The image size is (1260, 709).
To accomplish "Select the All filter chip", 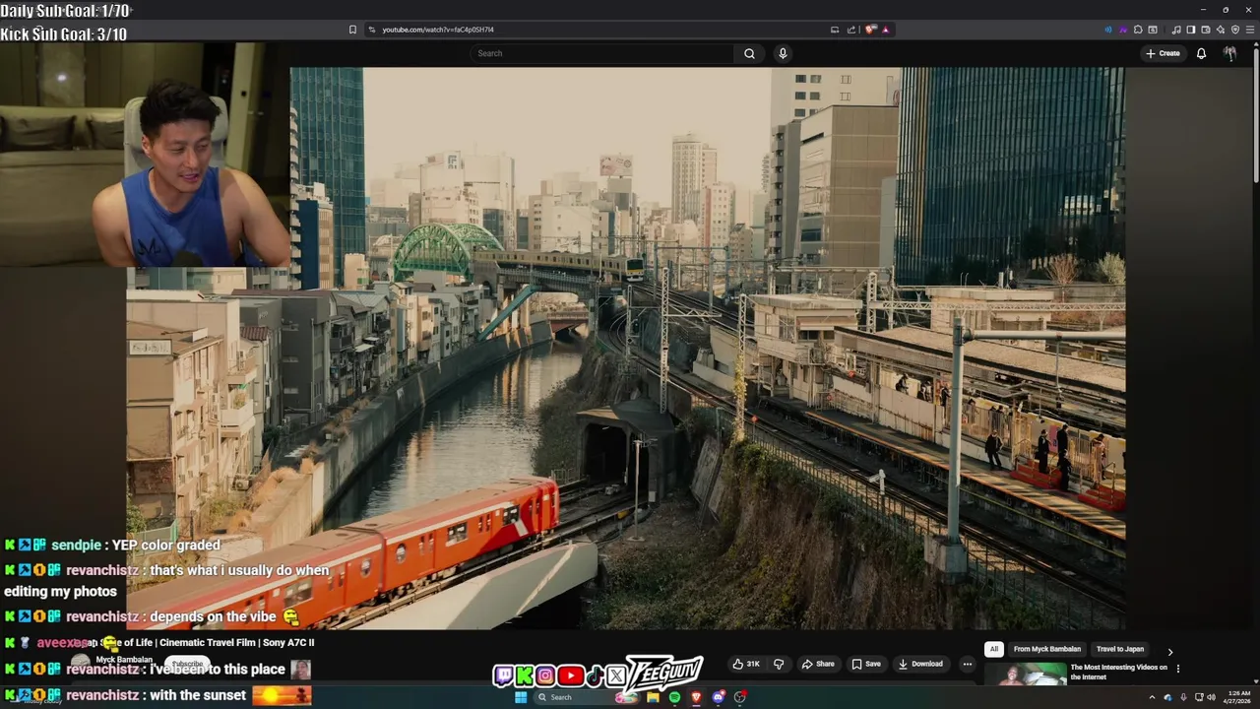I will (994, 649).
